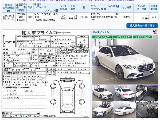Click the equipment text AAC ナビ SR AW 革 PS

[104, 17]
